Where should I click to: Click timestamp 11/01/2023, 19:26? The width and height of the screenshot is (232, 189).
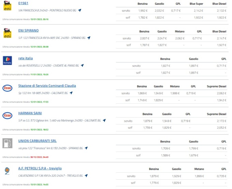[39, 74]
